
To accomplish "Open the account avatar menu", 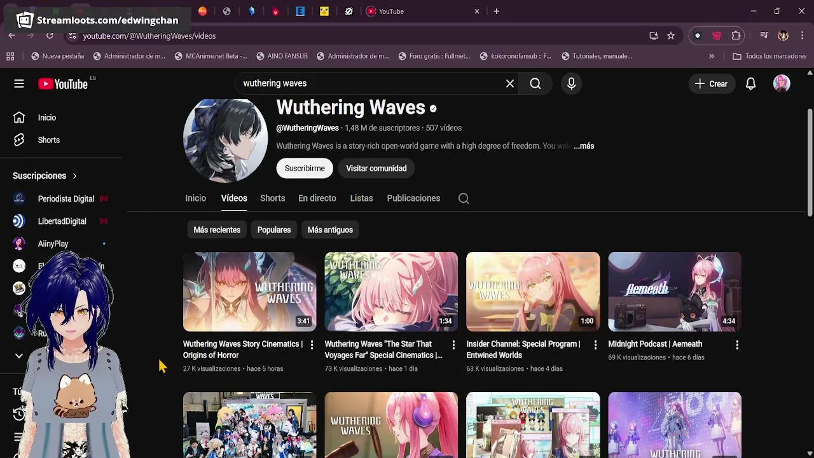I will point(782,83).
